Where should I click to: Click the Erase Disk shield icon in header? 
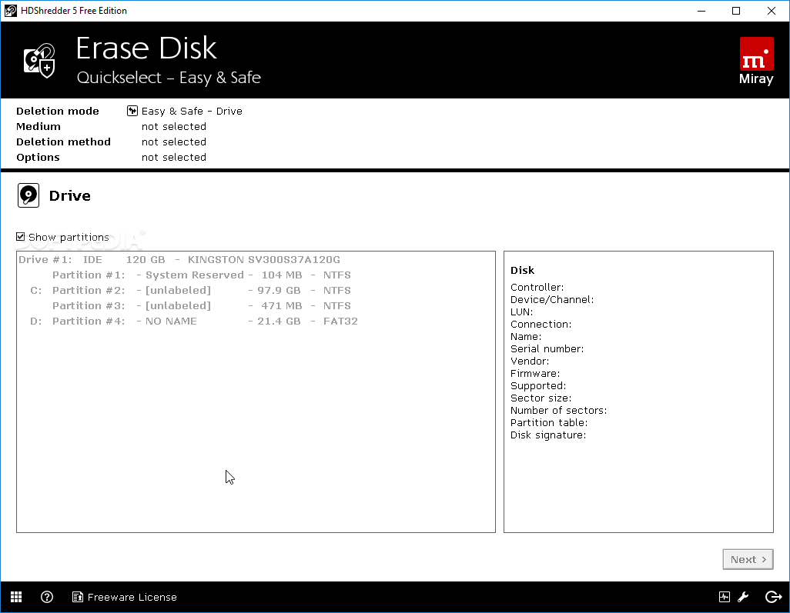click(39, 61)
